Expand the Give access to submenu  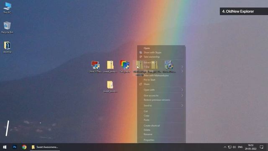pyautogui.click(x=161, y=96)
